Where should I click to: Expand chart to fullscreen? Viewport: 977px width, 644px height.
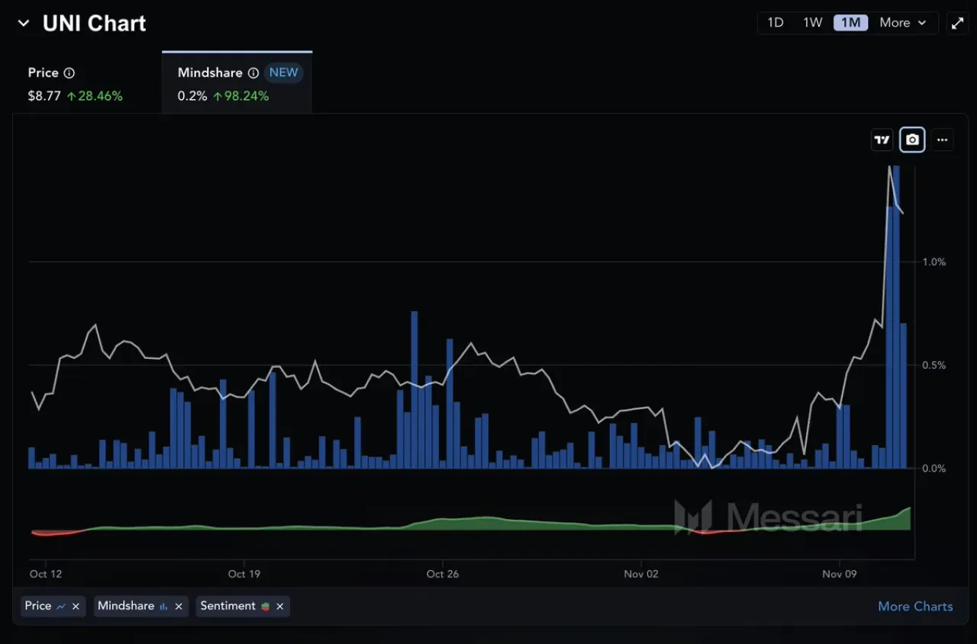pyautogui.click(x=957, y=23)
